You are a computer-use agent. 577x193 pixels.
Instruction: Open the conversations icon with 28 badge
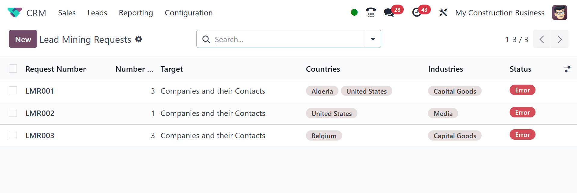pyautogui.click(x=389, y=13)
